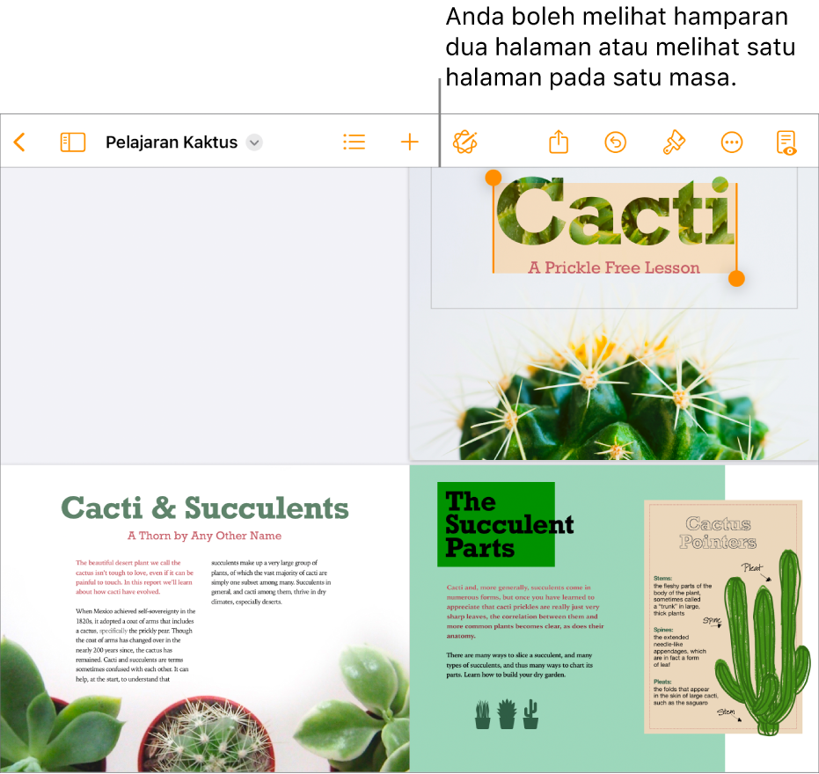Go back to the document manager
The height and width of the screenshot is (774, 819).
(x=19, y=142)
